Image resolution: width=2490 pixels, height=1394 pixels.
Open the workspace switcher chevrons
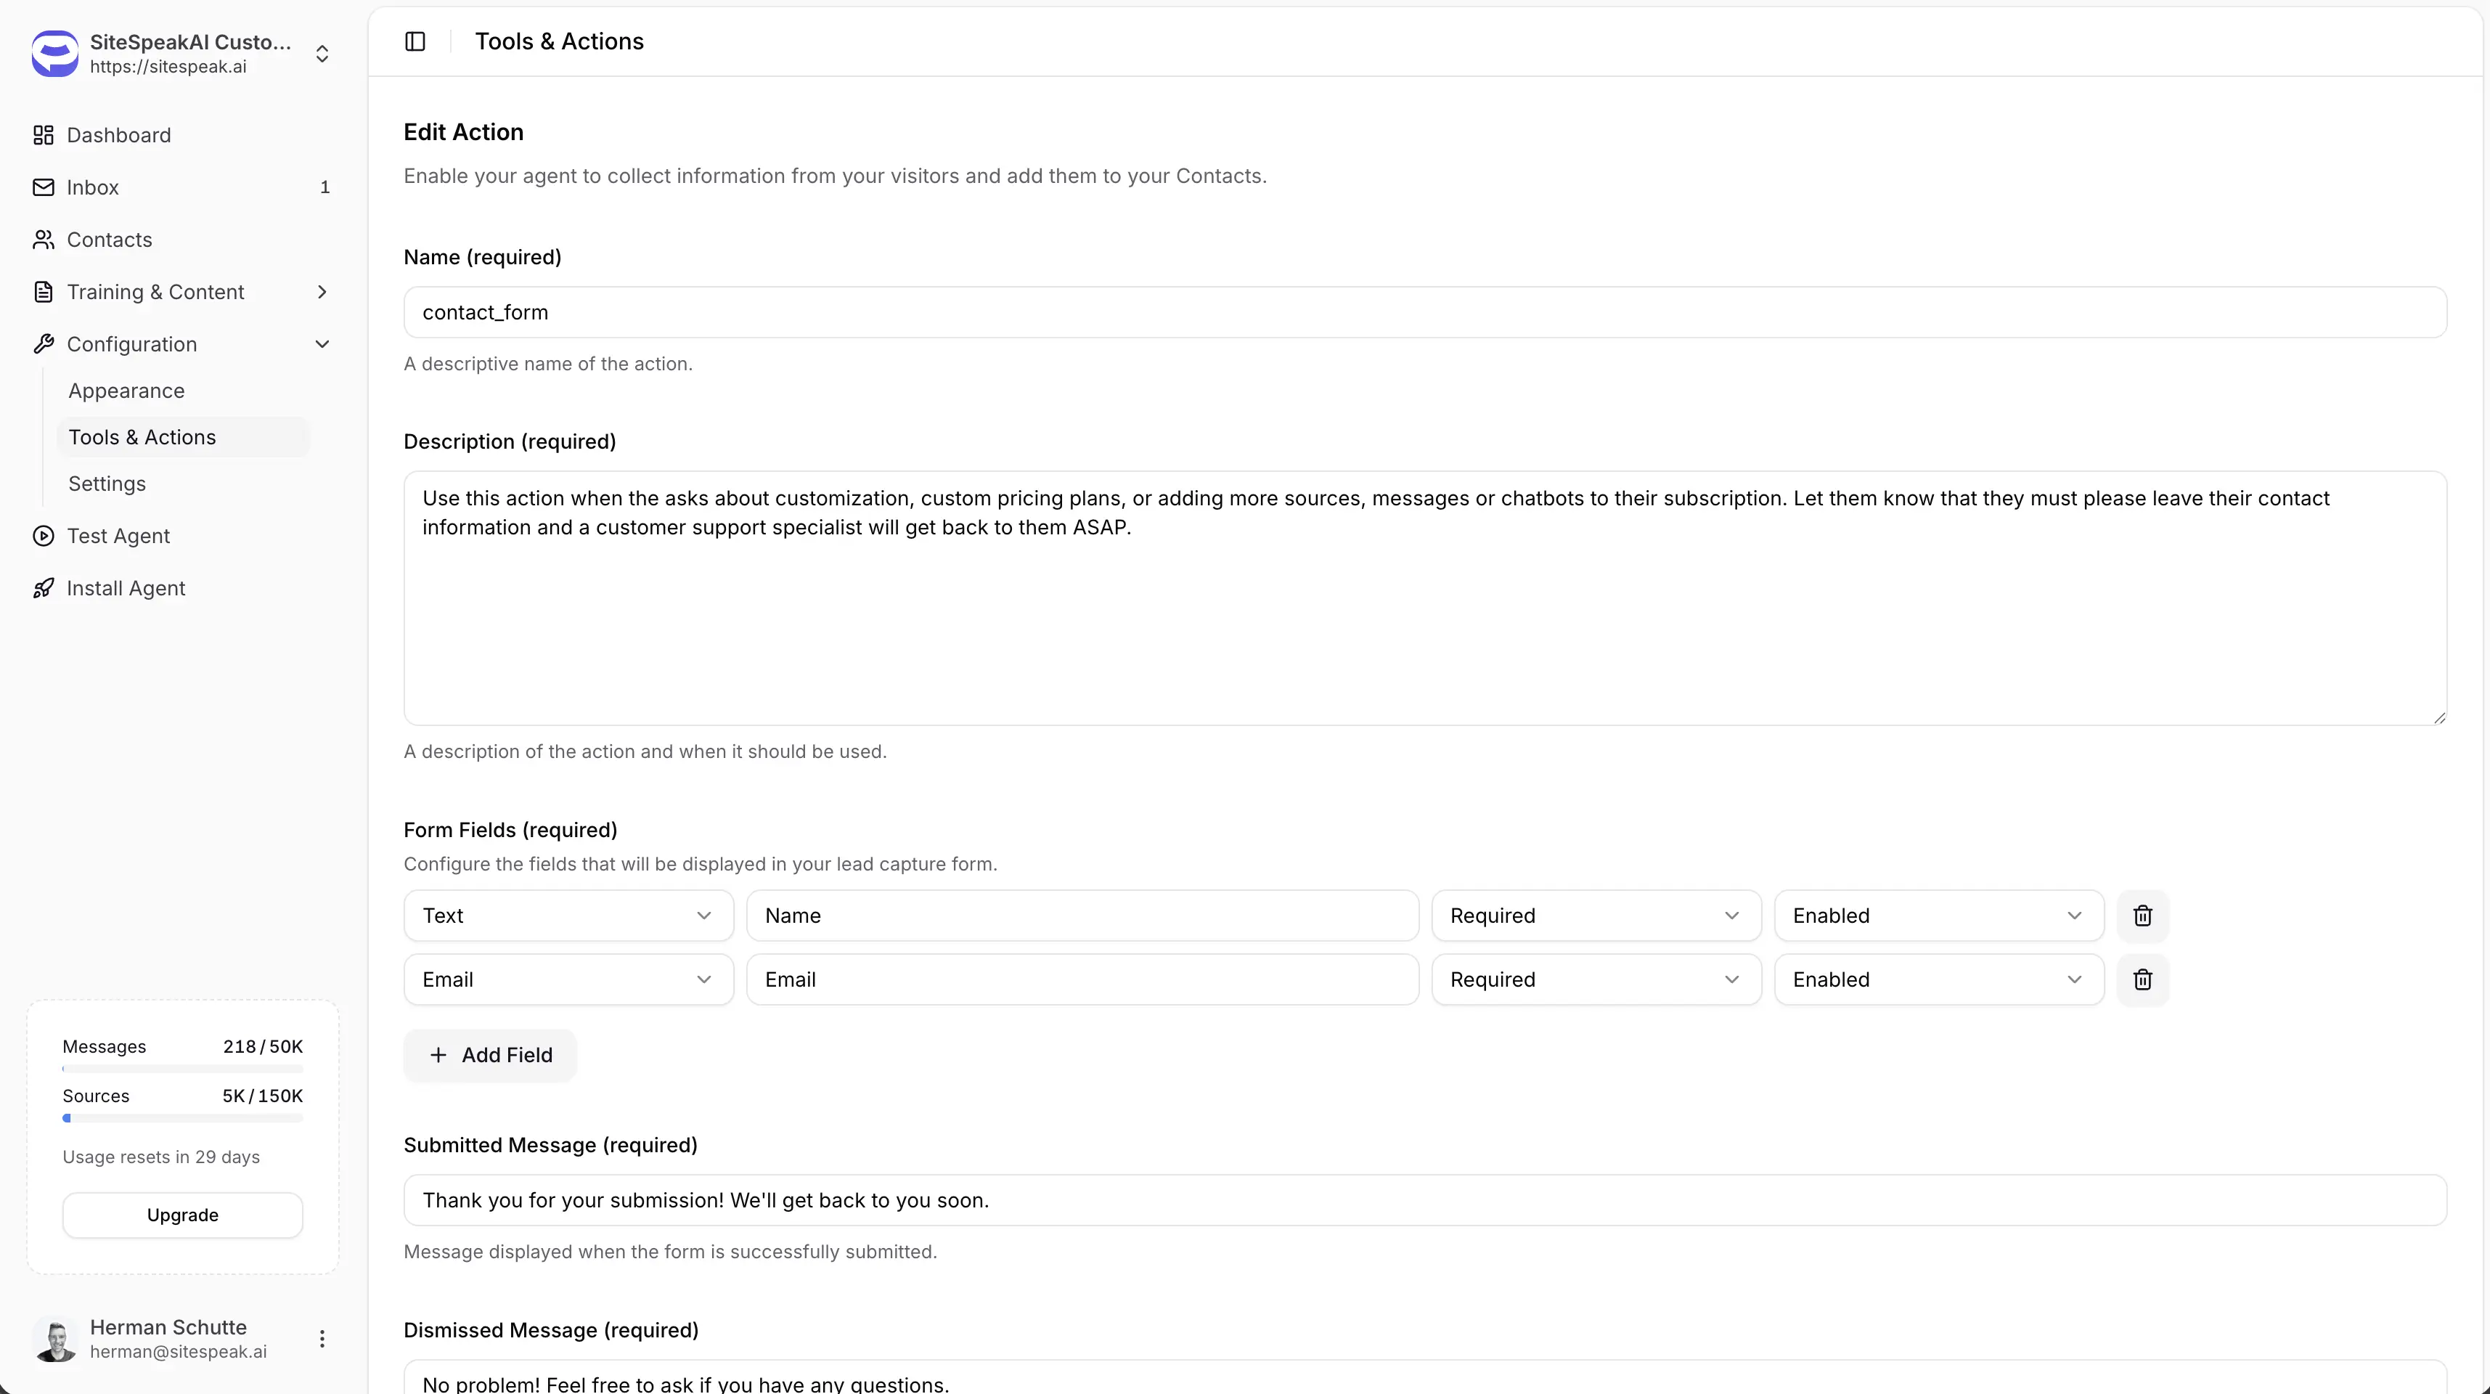(322, 54)
